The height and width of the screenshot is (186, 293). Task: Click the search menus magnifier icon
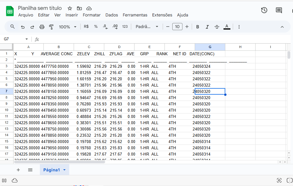coord(13,27)
